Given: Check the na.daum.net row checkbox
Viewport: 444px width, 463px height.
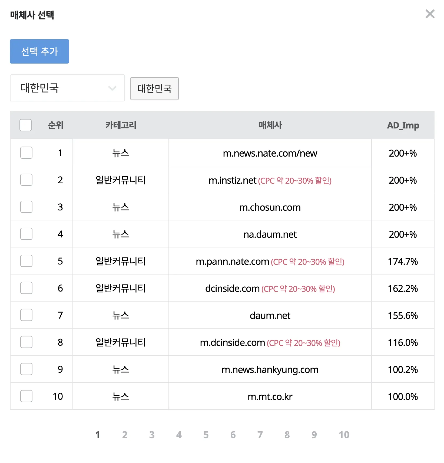Looking at the screenshot, I should coord(26,234).
